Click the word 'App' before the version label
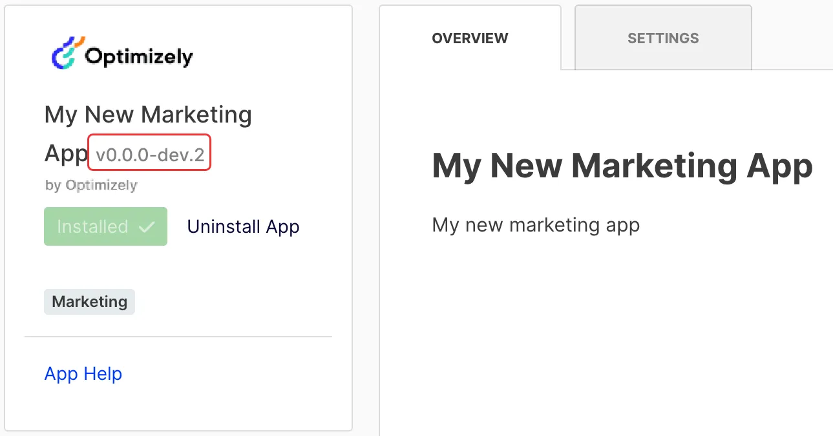 click(66, 154)
